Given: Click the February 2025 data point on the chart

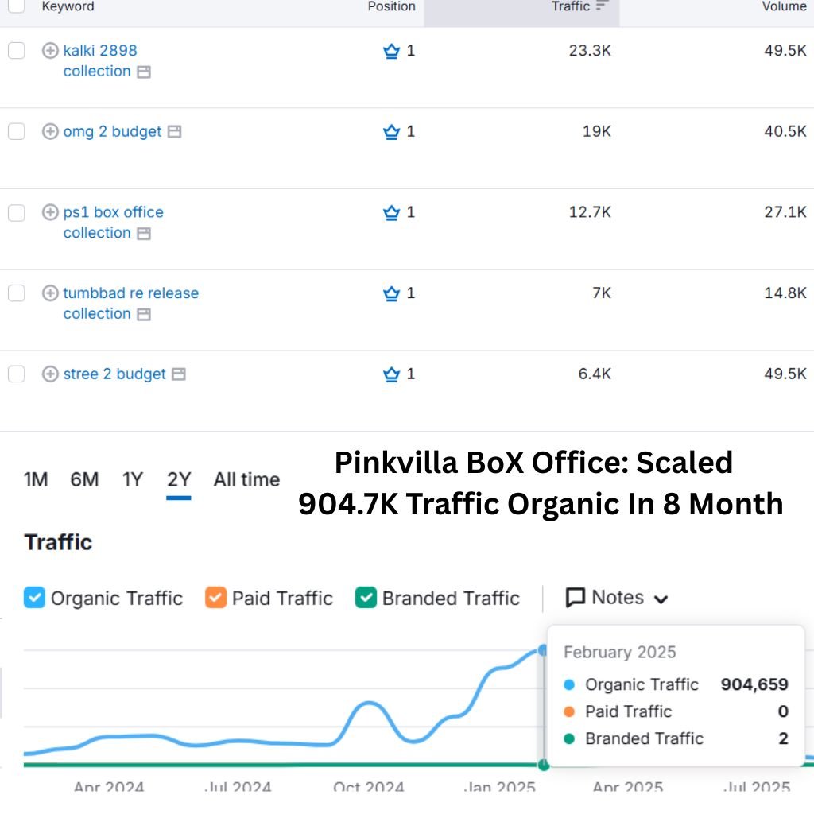Looking at the screenshot, I should tap(544, 650).
